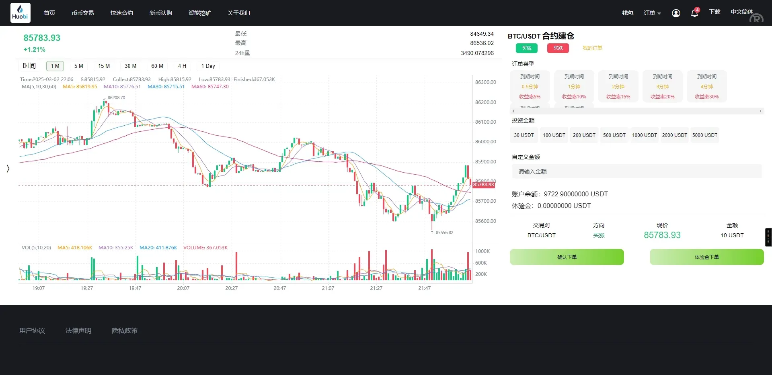Click the Huobi logo

pos(20,12)
